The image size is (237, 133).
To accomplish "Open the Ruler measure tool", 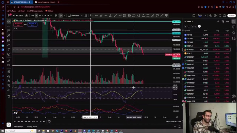I will click(x=9, y=60).
